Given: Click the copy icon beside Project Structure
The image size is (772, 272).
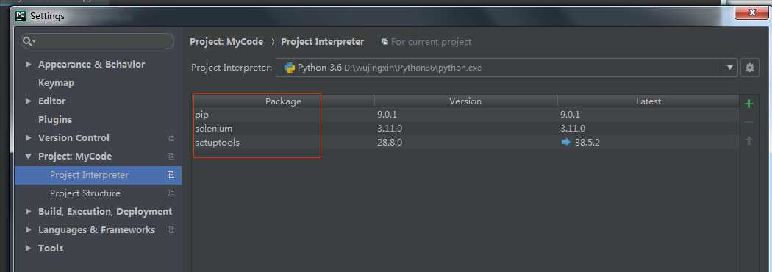Looking at the screenshot, I should pos(171,193).
